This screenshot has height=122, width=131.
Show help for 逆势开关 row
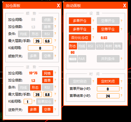pyautogui.click(x=55, y=110)
